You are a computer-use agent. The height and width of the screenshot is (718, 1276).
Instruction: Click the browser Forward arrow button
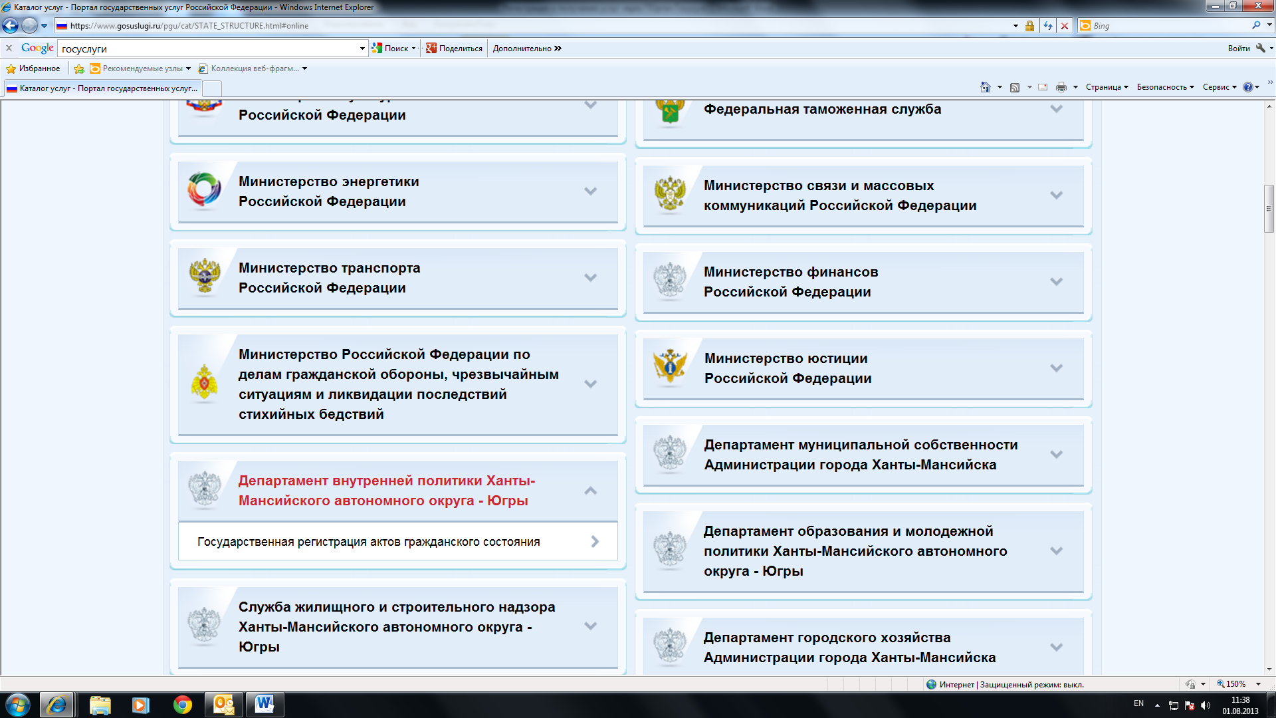click(x=29, y=26)
